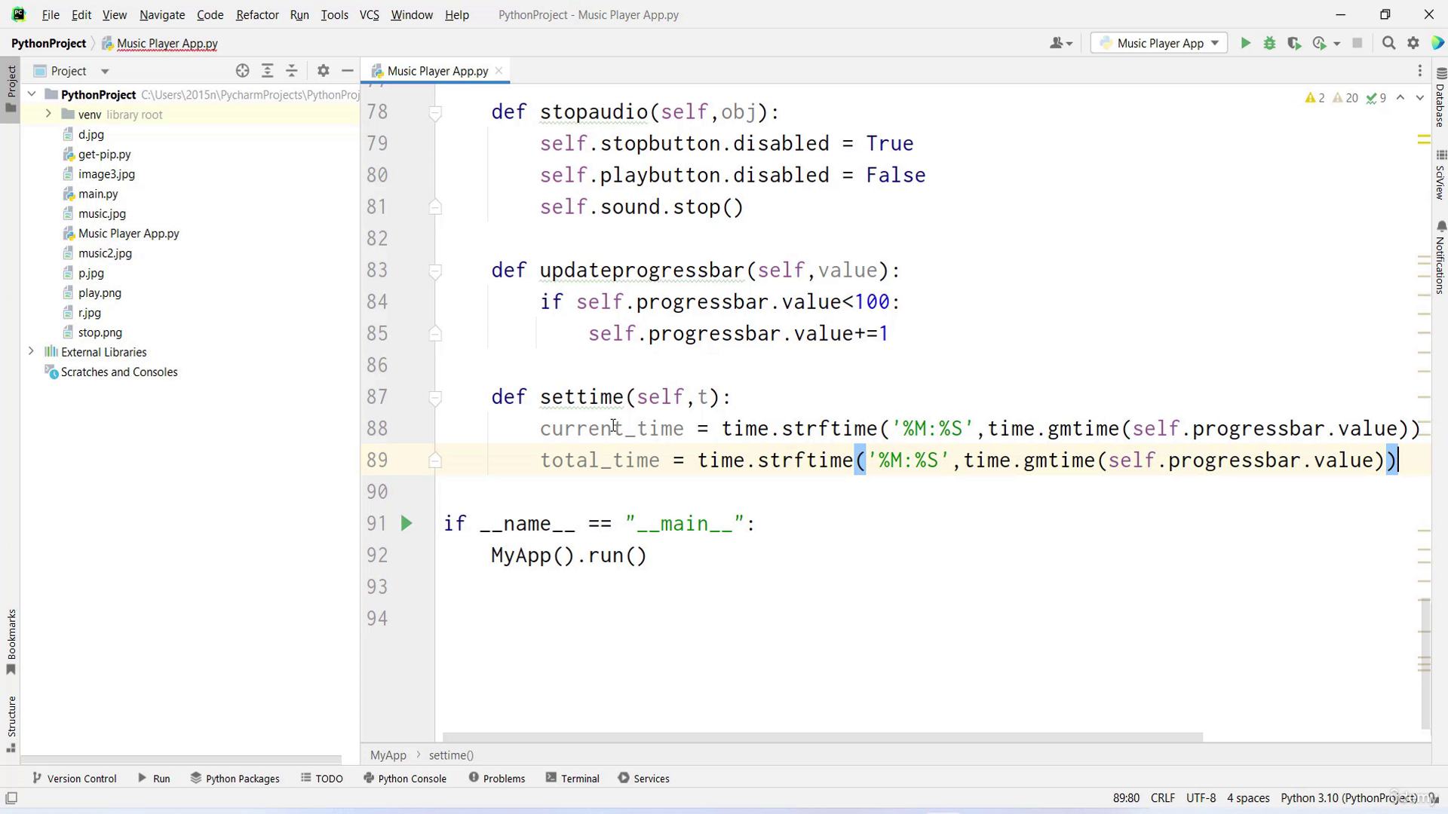
Task: Select main.py in project tree
Action: click(98, 194)
